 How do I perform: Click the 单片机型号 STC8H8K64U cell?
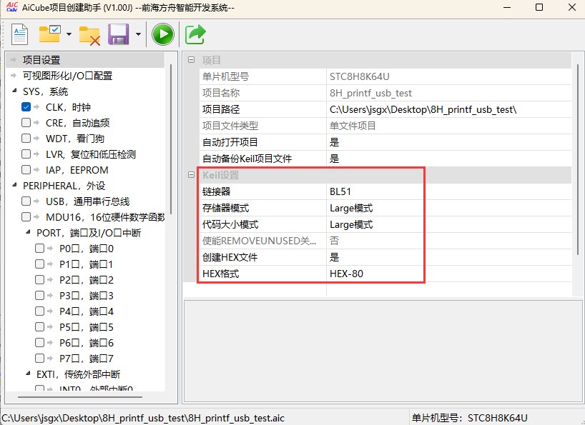pyautogui.click(x=449, y=76)
